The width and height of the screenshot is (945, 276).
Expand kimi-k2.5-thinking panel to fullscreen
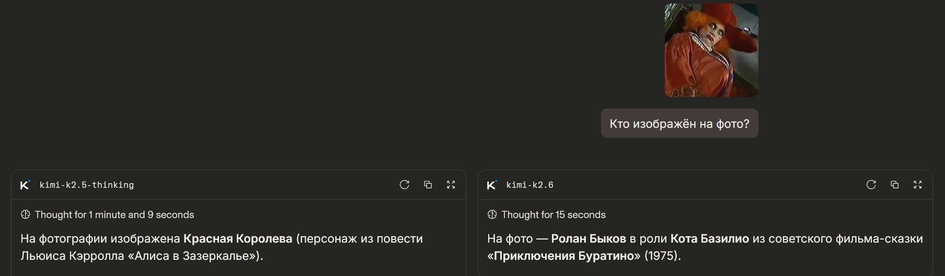coord(451,185)
